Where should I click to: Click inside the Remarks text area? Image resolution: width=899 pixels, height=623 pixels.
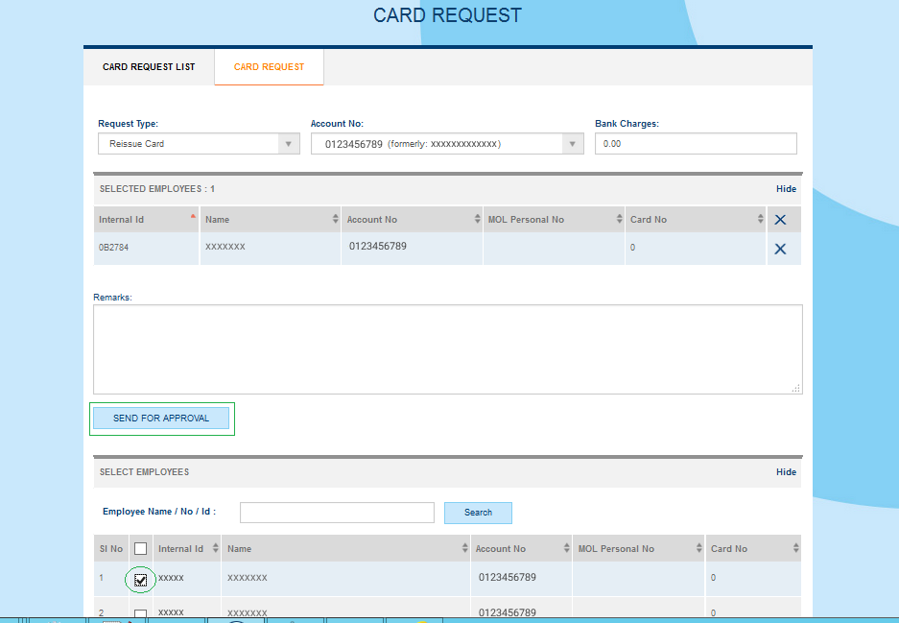click(447, 349)
